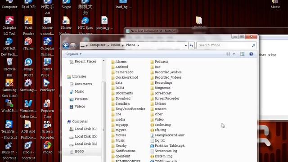The height and width of the screenshot is (162, 288).
Task: Refresh the Phone folder view
Action: click(x=191, y=45)
